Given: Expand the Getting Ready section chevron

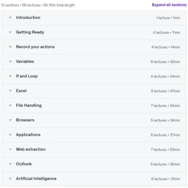Looking at the screenshot, I should coord(10,32).
